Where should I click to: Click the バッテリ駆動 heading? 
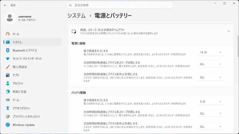(79, 93)
